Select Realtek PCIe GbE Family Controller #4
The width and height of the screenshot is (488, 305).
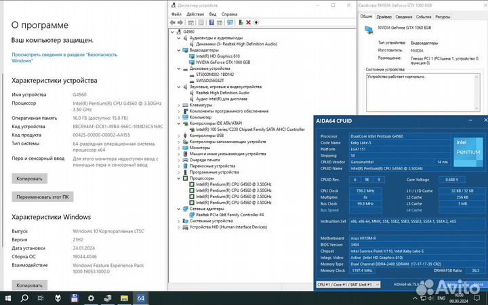click(x=230, y=215)
